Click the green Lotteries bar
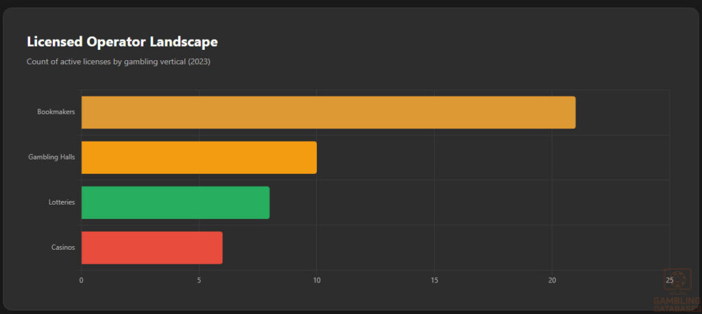702x314 pixels. pos(175,202)
